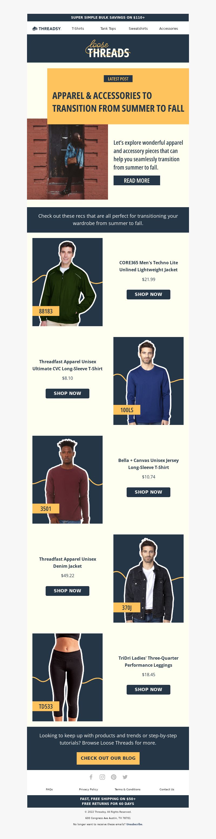Shop now for the CORE365 Techno Lite jacket
The width and height of the screenshot is (216, 839).
coord(148,295)
